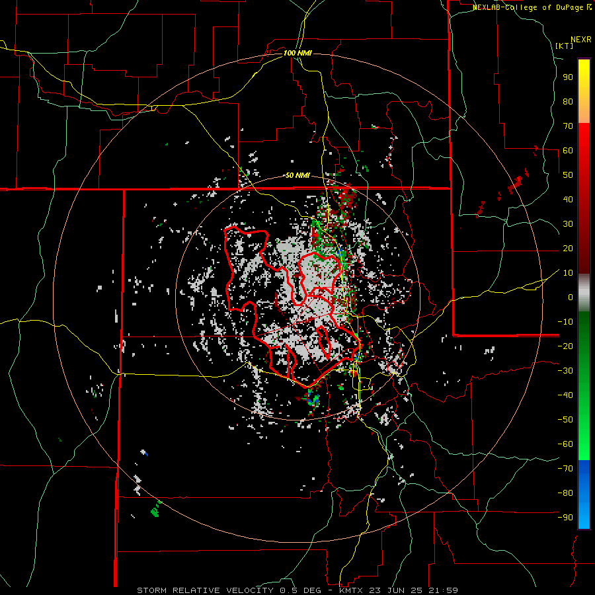Screen dimensions: 595x595
Task: Select the positive "80" velocity scale label
Action: (x=568, y=101)
